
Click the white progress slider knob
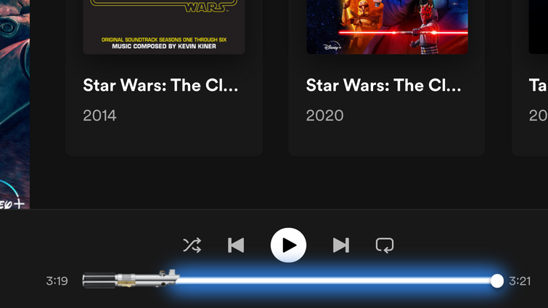point(496,280)
